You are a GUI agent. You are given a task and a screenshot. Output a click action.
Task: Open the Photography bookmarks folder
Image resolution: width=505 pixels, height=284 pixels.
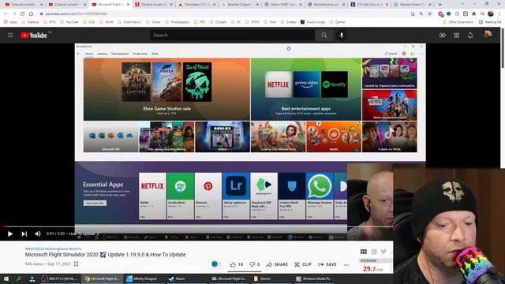(177, 22)
